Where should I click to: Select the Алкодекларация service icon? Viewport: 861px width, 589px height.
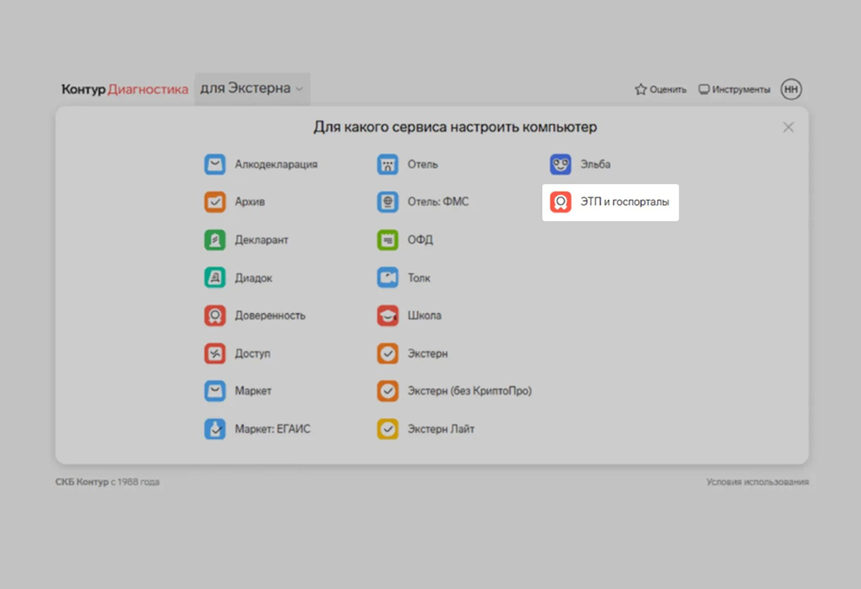point(215,164)
